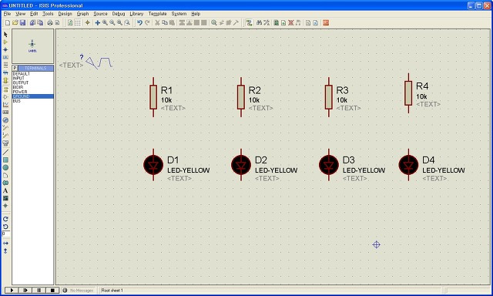Zoom out using the second magnifier icon
493x296 pixels.
[112, 22]
